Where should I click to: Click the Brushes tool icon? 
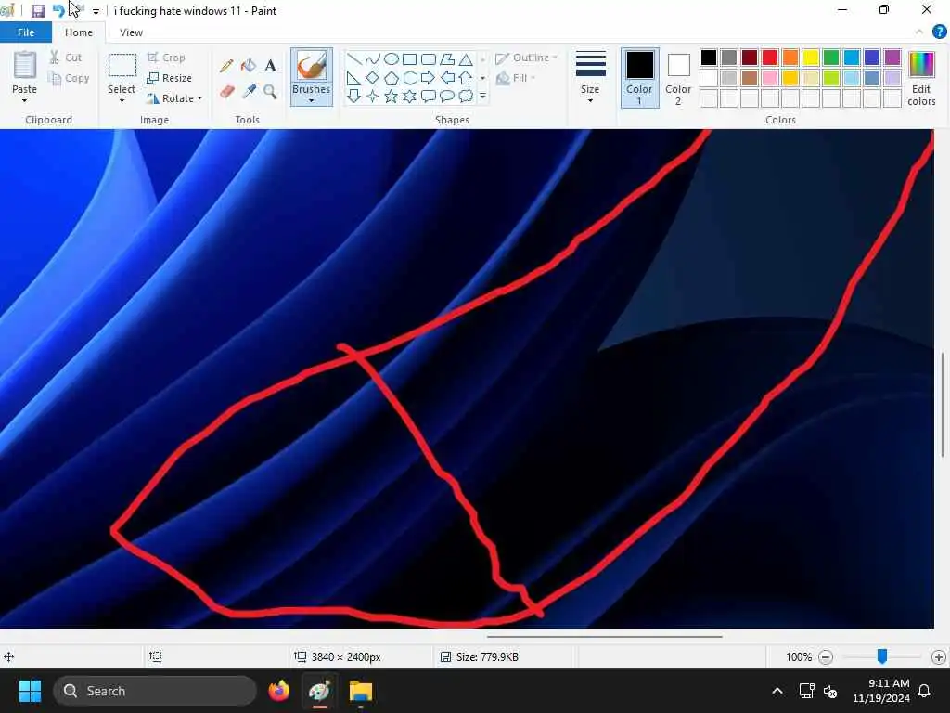(x=312, y=66)
